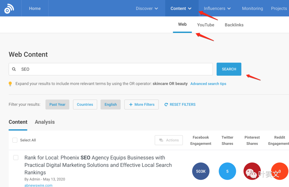This screenshot has width=289, height=187.
Task: Open Projects in the top navigation
Action: (279, 9)
